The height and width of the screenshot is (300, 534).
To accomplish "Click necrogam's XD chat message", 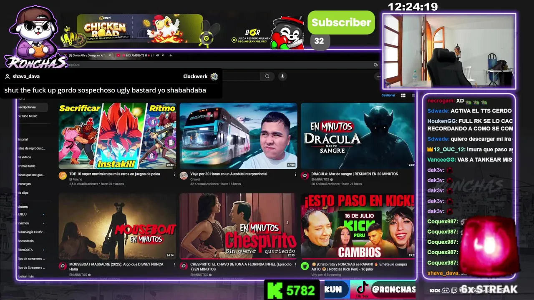I will [457, 101].
